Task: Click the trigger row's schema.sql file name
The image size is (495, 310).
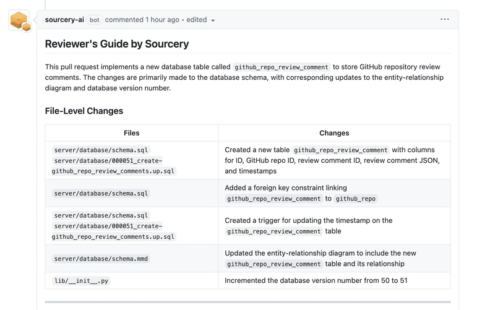Action: (101, 215)
